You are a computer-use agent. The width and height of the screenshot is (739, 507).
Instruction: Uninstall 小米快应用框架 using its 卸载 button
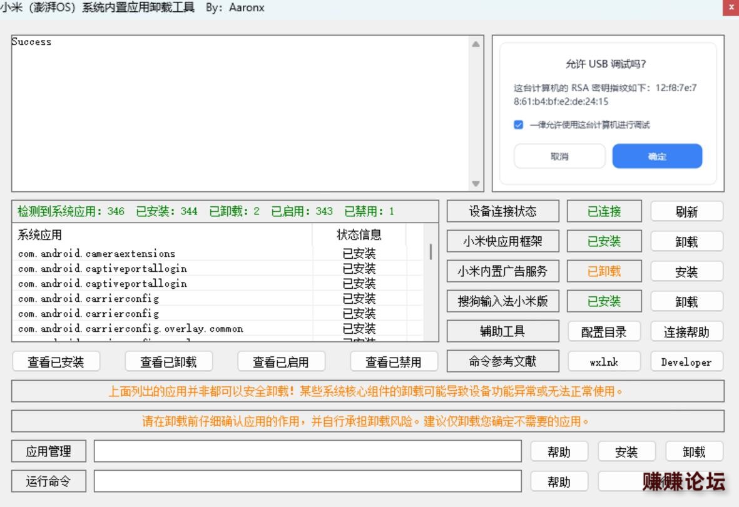(x=686, y=241)
